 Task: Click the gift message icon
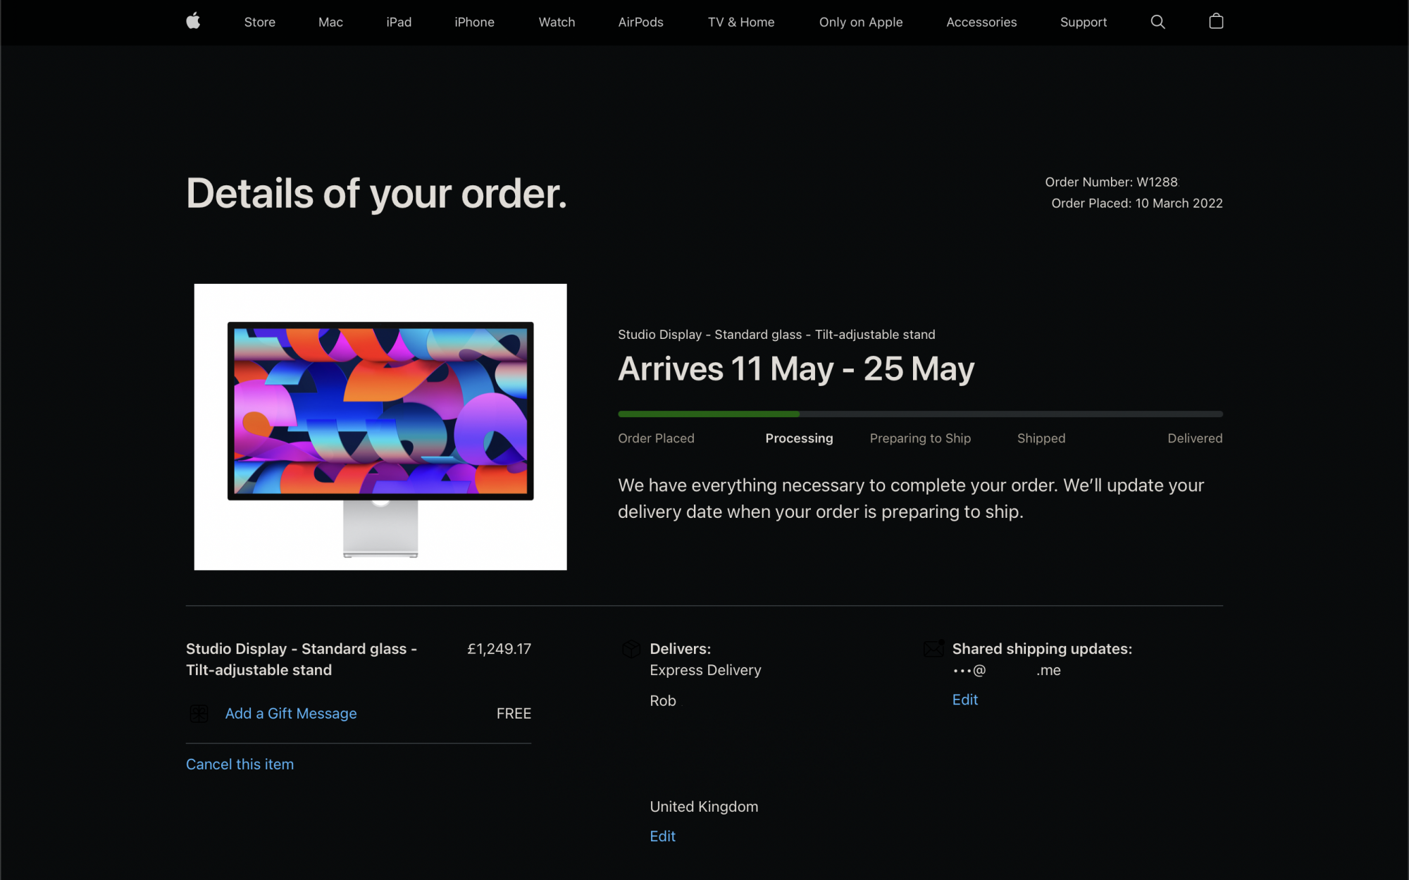tap(199, 714)
